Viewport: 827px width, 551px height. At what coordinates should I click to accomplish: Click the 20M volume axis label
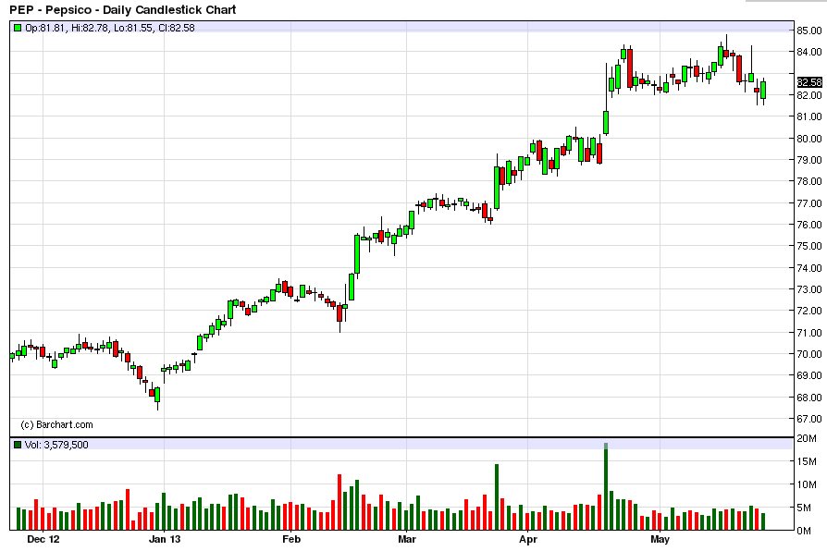(807, 438)
